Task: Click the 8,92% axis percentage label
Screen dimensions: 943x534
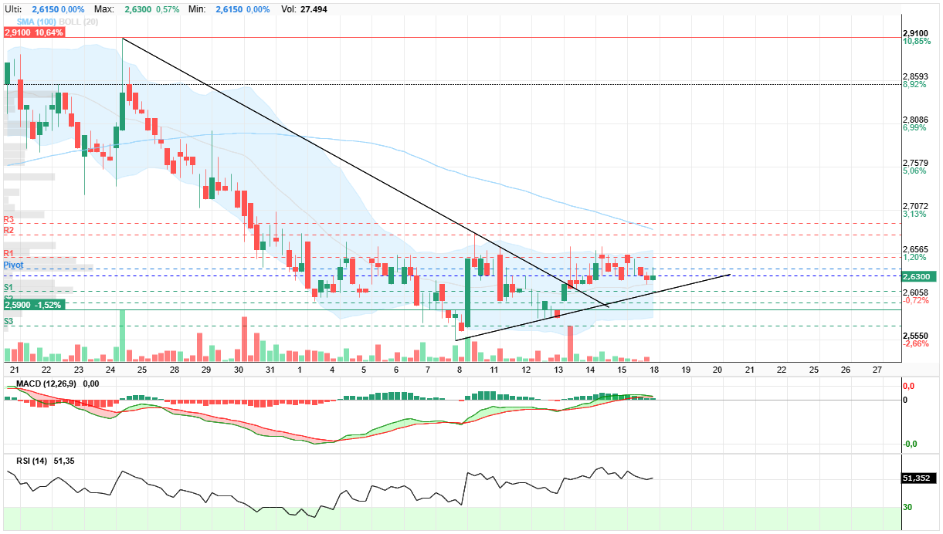Action: point(914,85)
